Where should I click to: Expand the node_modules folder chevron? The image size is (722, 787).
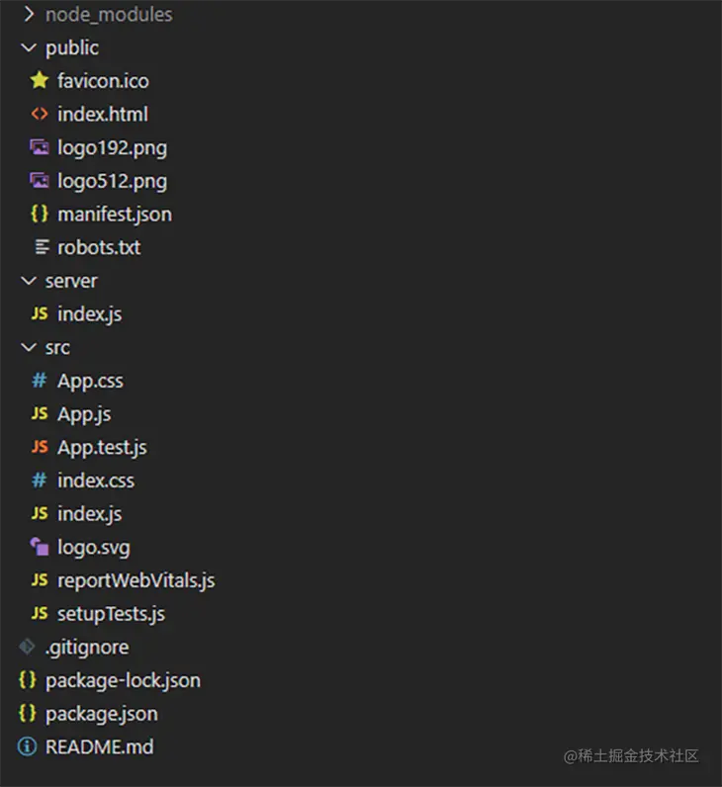(x=29, y=15)
